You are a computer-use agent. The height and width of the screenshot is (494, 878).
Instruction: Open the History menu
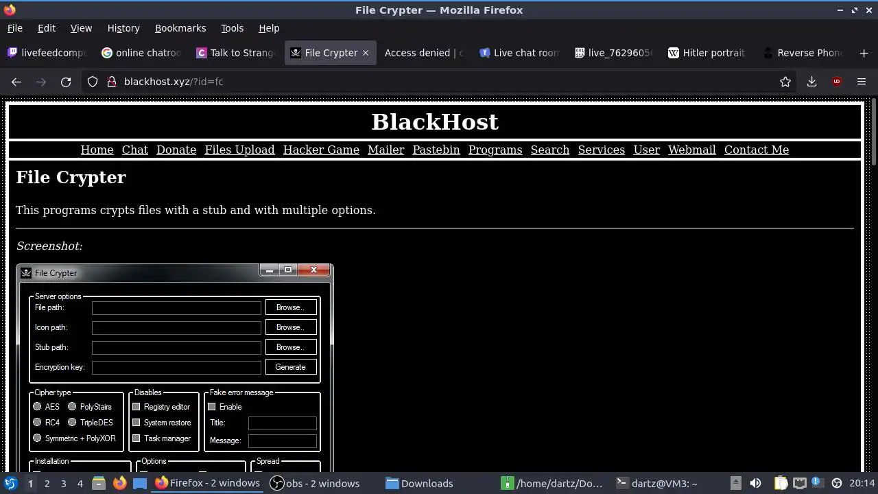[123, 28]
